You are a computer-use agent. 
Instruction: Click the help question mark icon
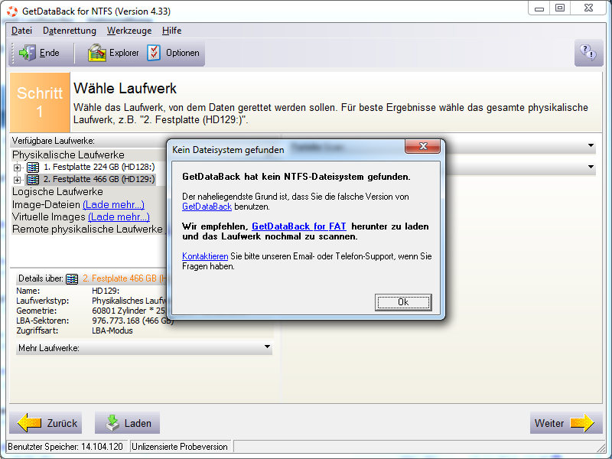588,52
